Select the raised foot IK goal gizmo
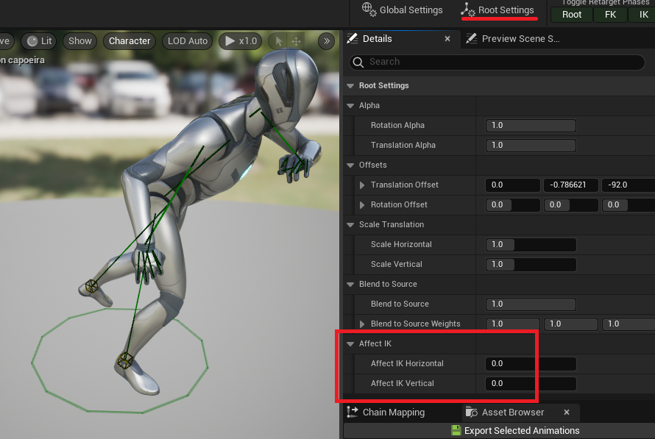 pyautogui.click(x=91, y=286)
